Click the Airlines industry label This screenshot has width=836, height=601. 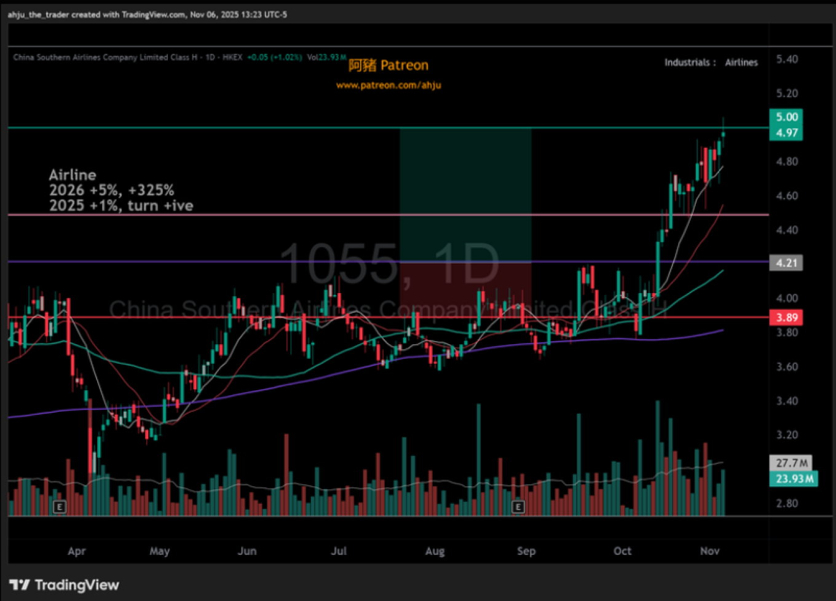(x=741, y=62)
